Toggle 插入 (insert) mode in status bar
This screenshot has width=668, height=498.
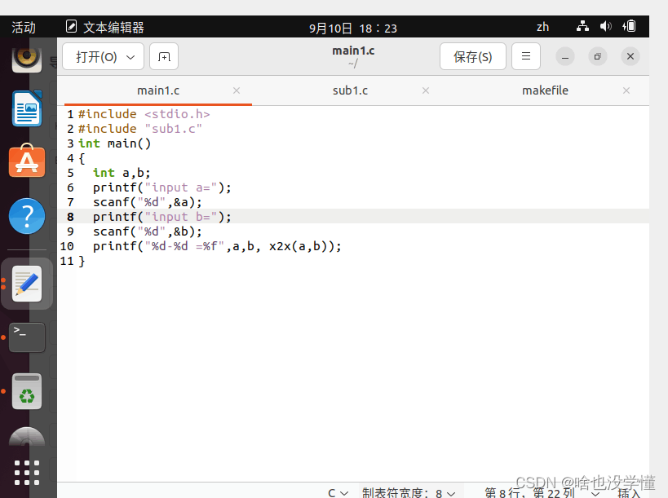pyautogui.click(x=628, y=492)
